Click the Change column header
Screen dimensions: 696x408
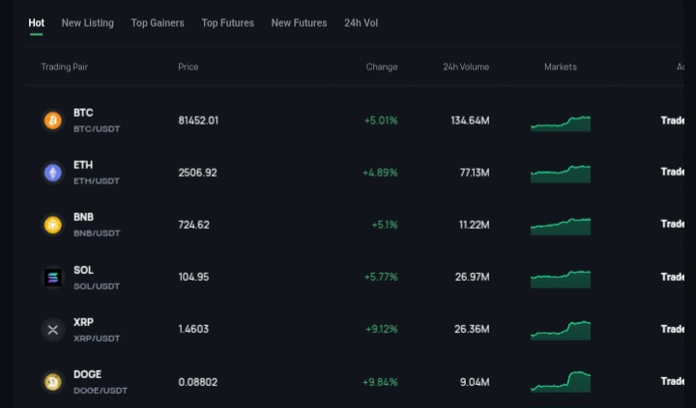click(x=382, y=67)
